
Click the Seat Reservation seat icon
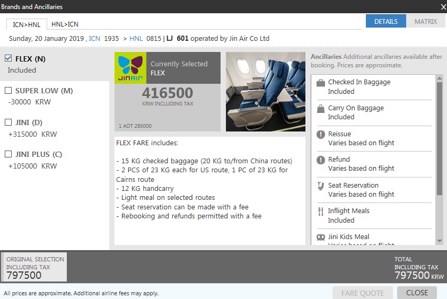[321, 186]
